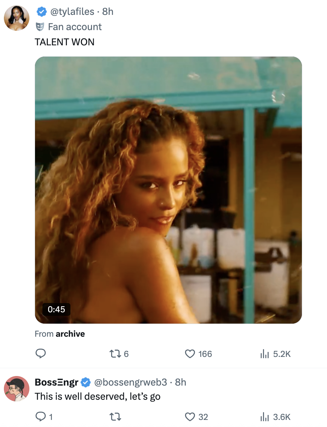327x427 pixels.
Task: Click the @bossengrweb3 handle
Action: pyautogui.click(x=130, y=382)
